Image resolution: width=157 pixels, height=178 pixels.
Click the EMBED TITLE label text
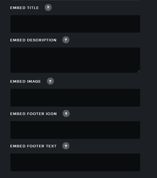[x=24, y=8]
